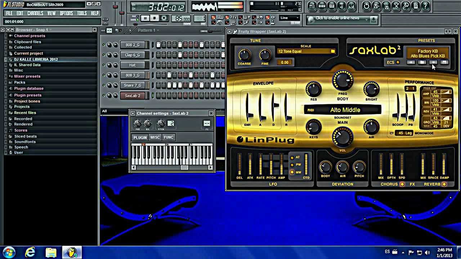Open the mixer toolbar icon
Image resolution: width=461 pixels, height=259 pixels.
pos(352,6)
